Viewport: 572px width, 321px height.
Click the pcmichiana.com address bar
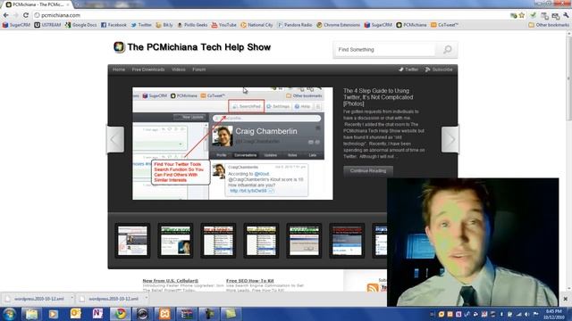270,15
